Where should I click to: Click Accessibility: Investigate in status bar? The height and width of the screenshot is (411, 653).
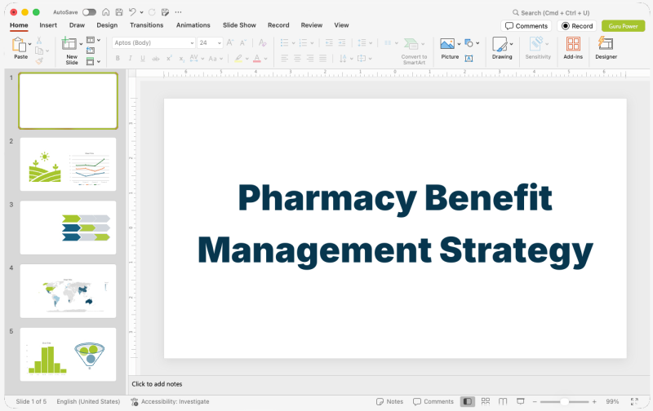click(x=170, y=401)
